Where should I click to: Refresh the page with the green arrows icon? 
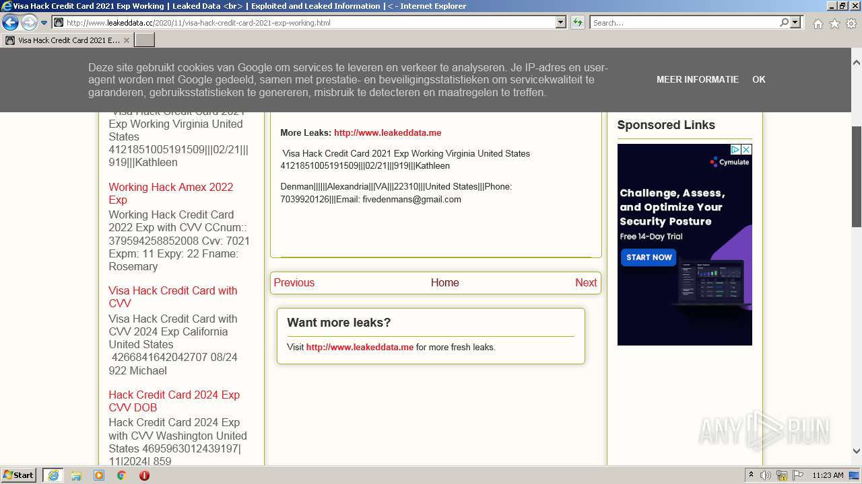click(x=578, y=23)
